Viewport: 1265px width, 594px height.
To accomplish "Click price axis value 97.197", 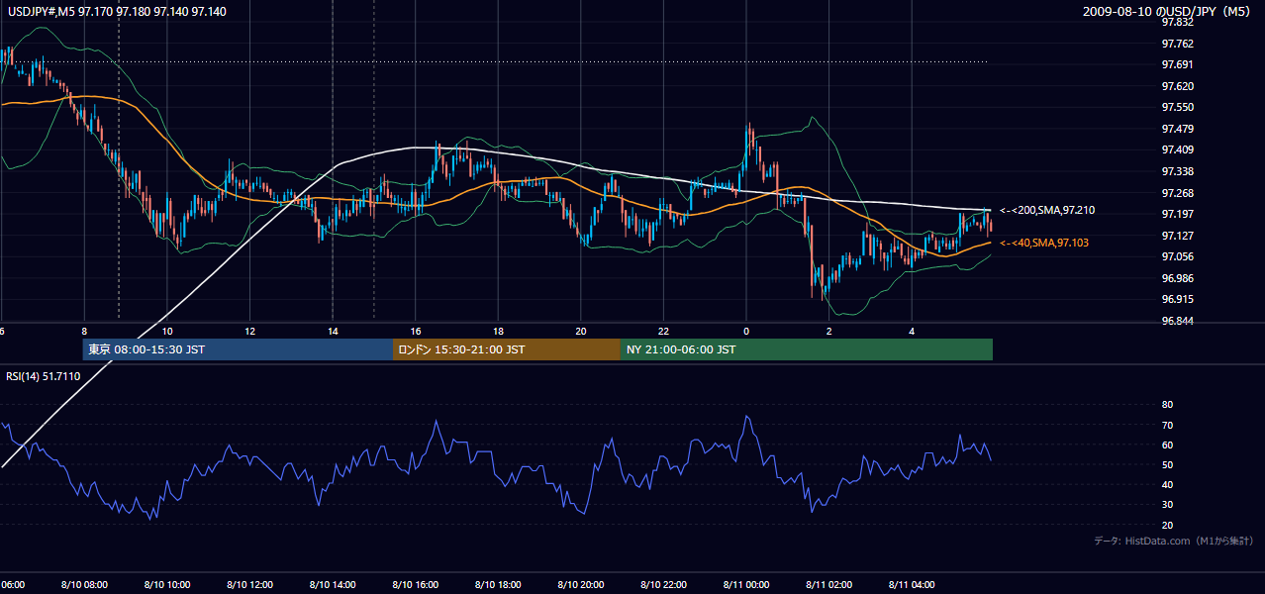I will pyautogui.click(x=1178, y=214).
